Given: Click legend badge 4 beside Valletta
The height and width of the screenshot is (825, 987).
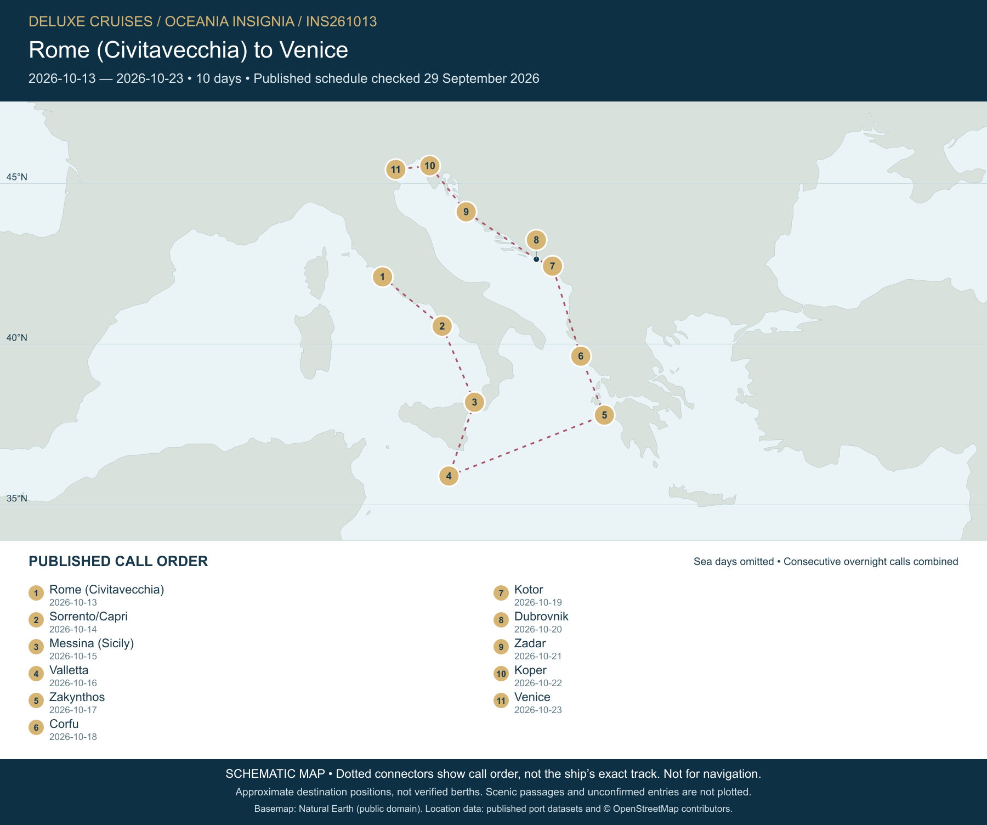Looking at the screenshot, I should 36,674.
